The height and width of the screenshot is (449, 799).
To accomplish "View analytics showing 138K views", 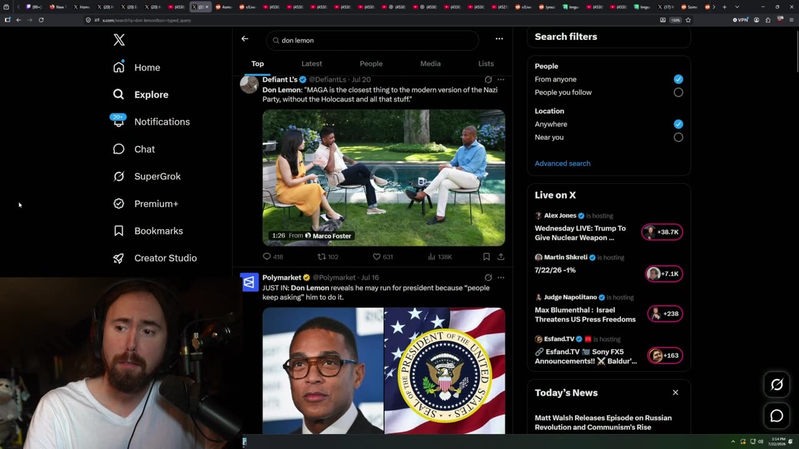I will [x=439, y=256].
